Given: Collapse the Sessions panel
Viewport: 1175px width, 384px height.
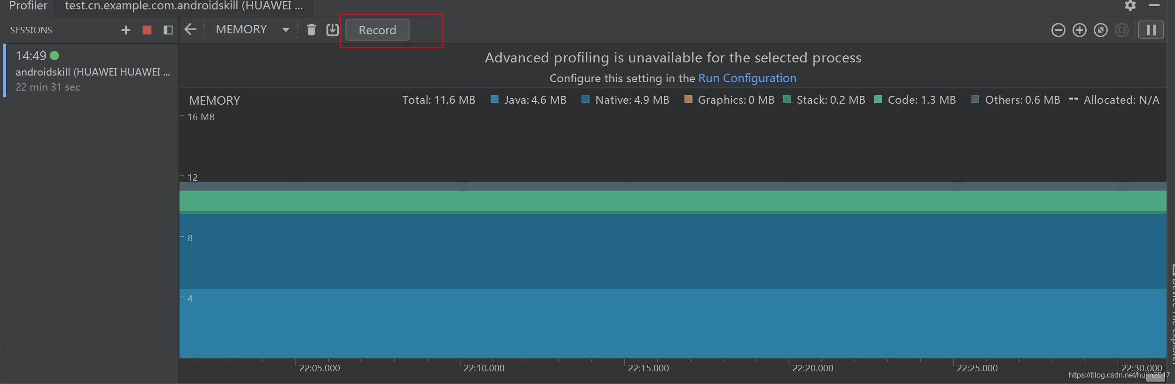Looking at the screenshot, I should 168,30.
